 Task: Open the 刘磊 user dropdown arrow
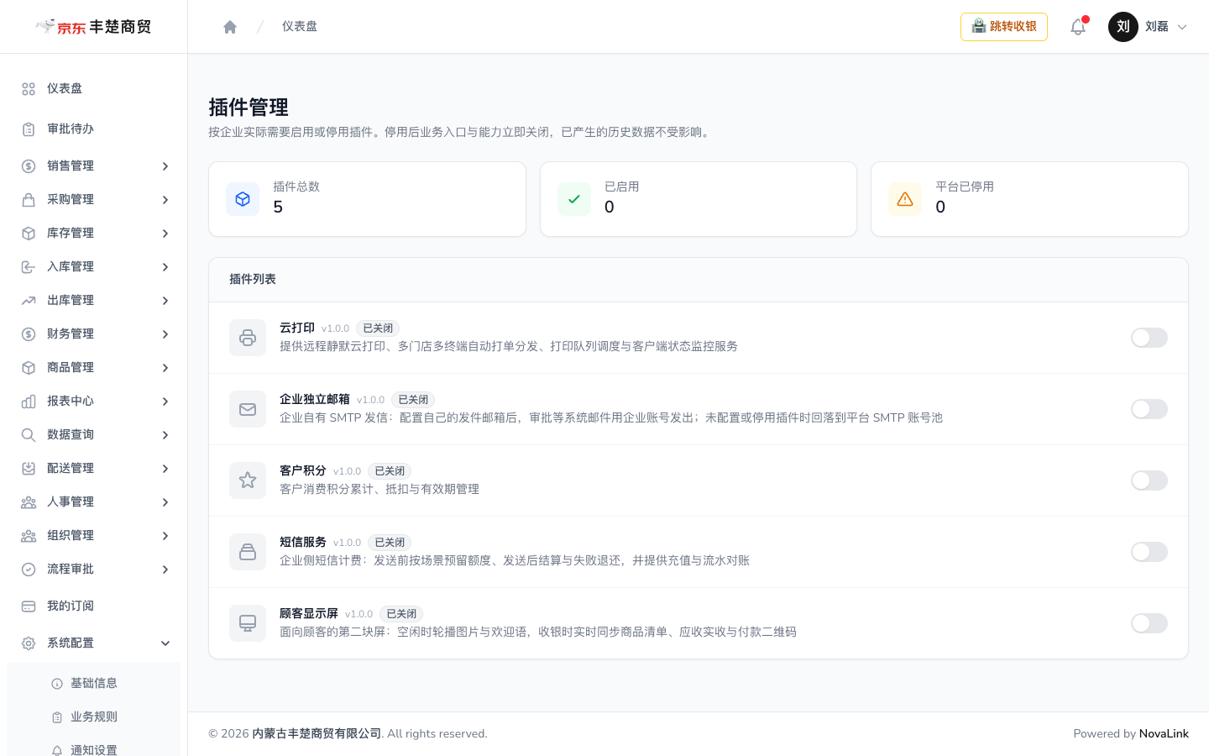[x=1182, y=27]
